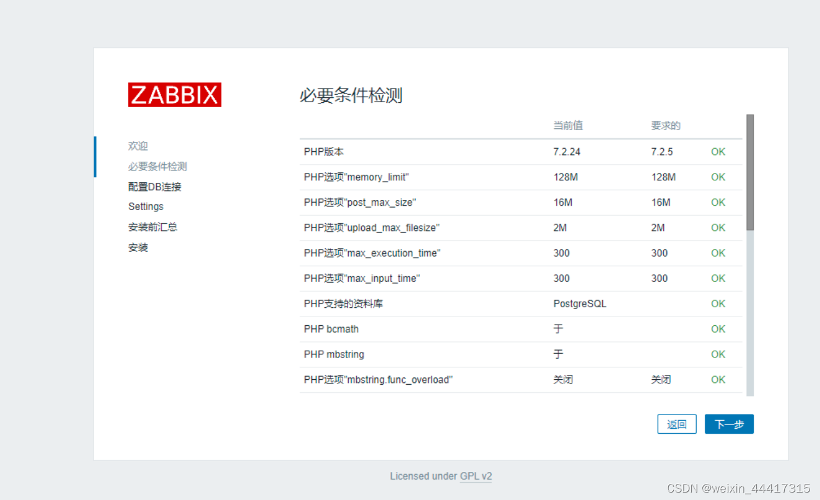The width and height of the screenshot is (820, 500).
Task: Click the mbstring.func_overload row
Action: pyautogui.click(x=434, y=379)
